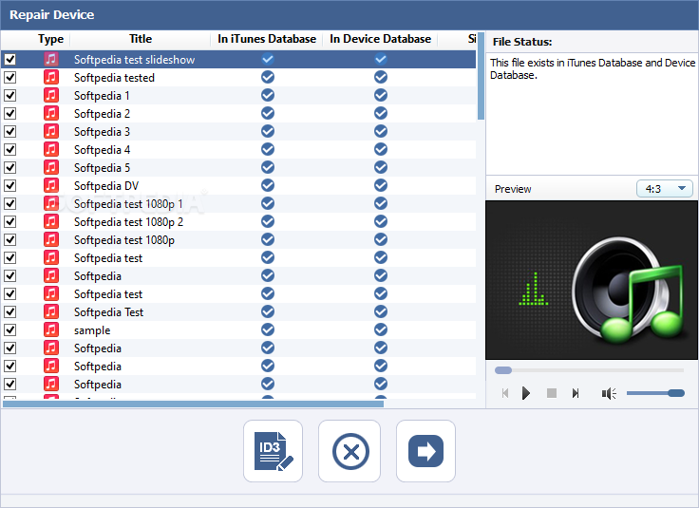Toggle the Softpedia DV checkbox
699x508 pixels.
[9, 185]
